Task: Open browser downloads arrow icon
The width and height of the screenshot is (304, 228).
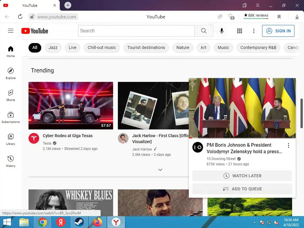Action: click(297, 17)
